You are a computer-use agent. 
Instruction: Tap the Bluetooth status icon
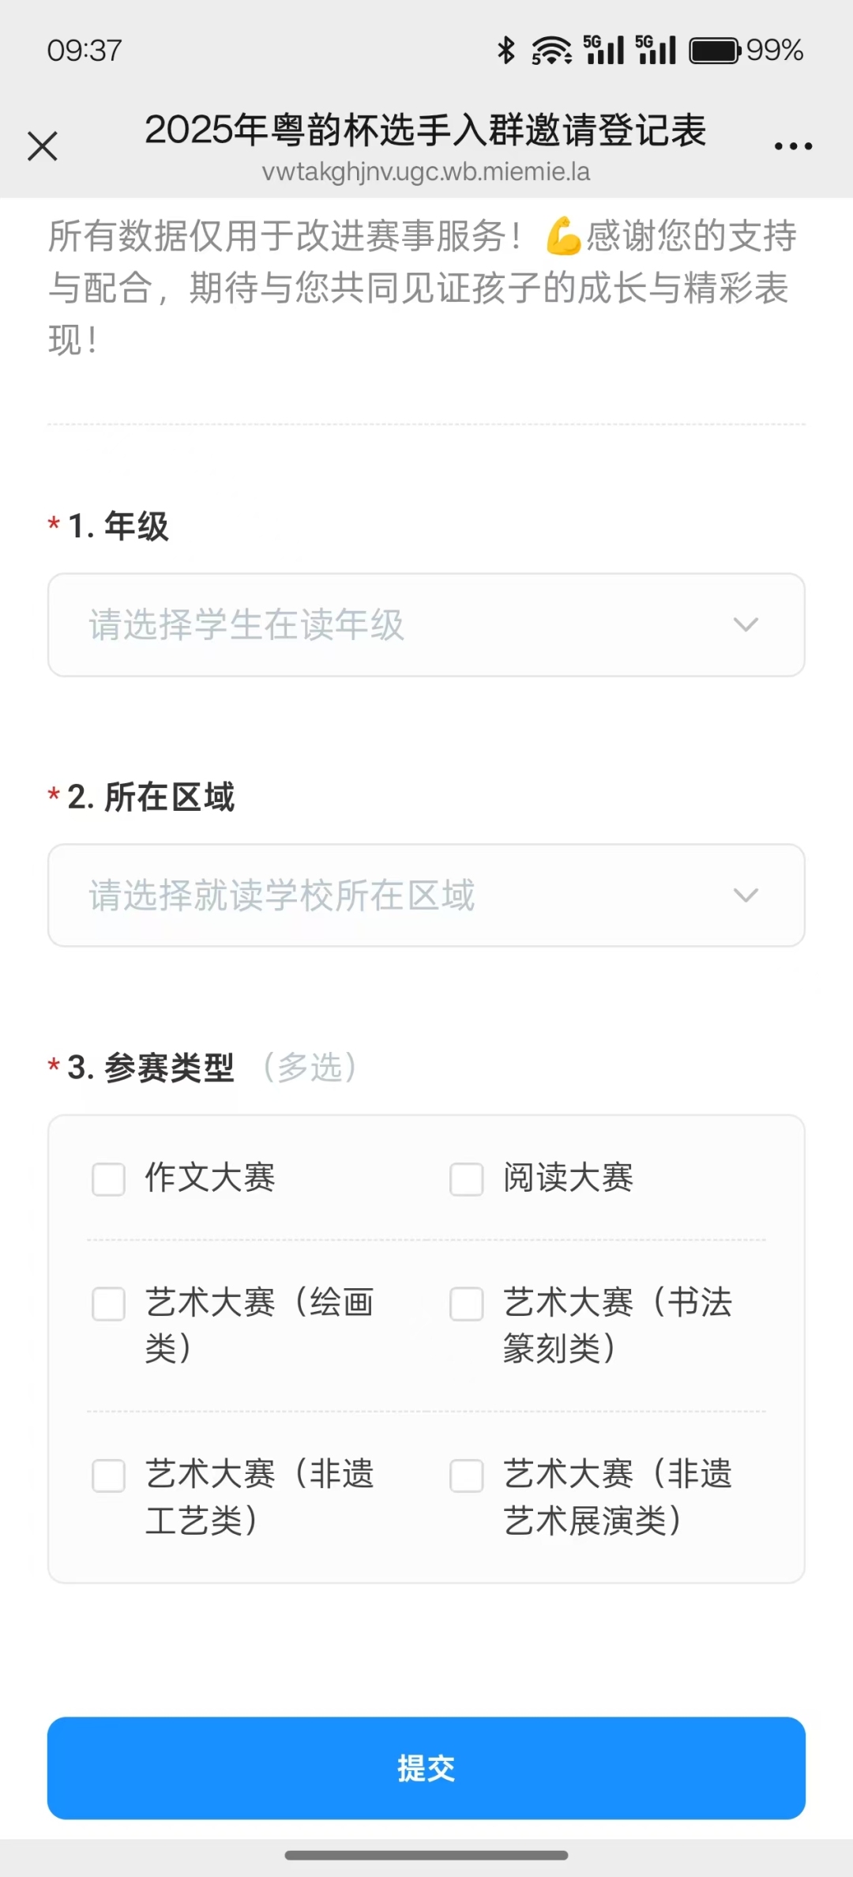(506, 51)
